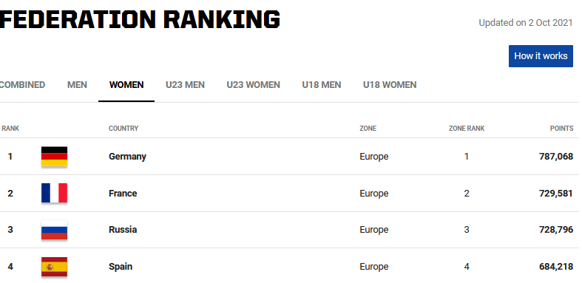The height and width of the screenshot is (283, 582).
Task: Select the WOMEN tab
Action: [x=126, y=85]
